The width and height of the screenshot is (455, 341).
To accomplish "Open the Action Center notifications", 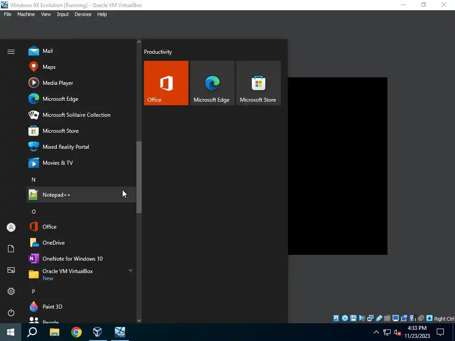I will (x=440, y=332).
